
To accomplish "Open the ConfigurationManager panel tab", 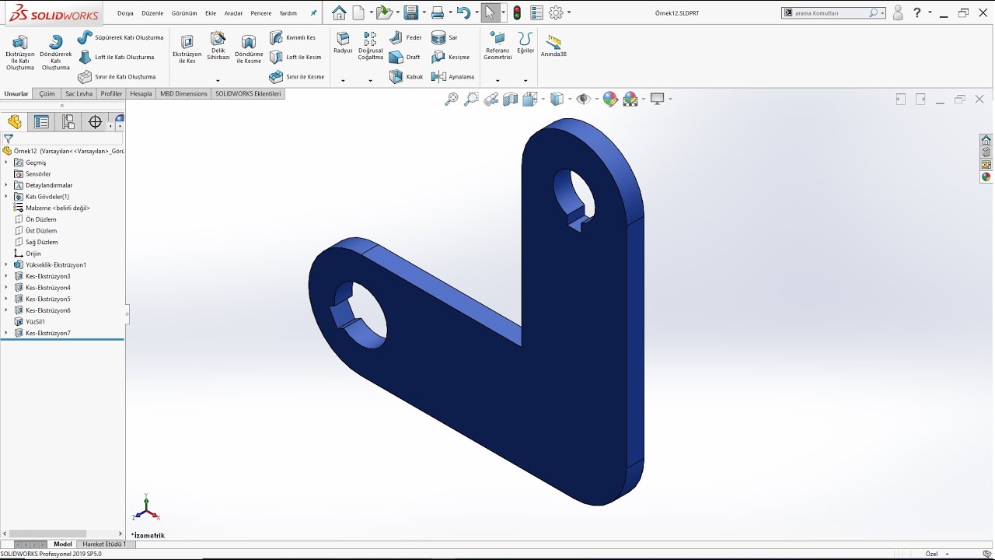I will click(x=68, y=122).
